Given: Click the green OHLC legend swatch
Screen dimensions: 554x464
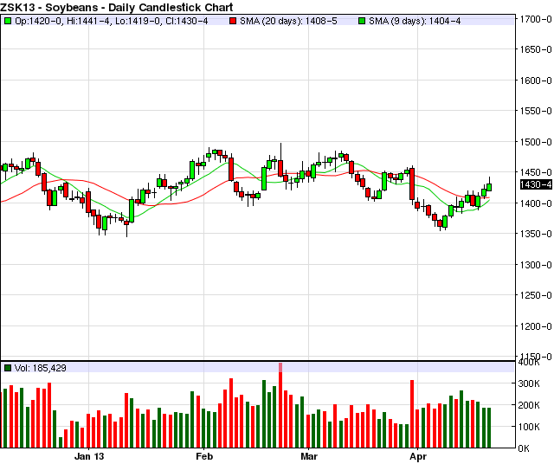Looking at the screenshot, I should click(8, 22).
